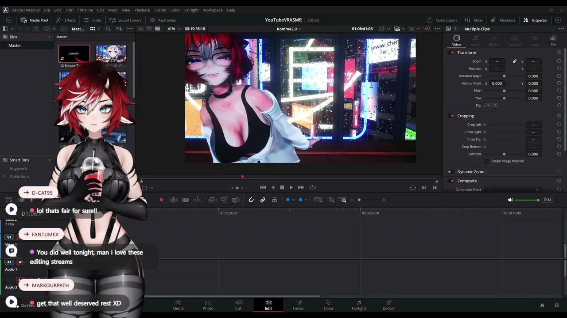Expand the Collections smart bin
The width and height of the screenshot is (567, 318).
(4, 177)
